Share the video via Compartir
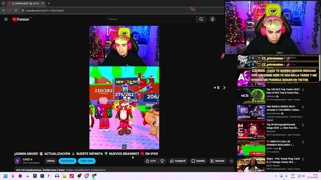The height and width of the screenshot is (180, 321). coord(178,161)
